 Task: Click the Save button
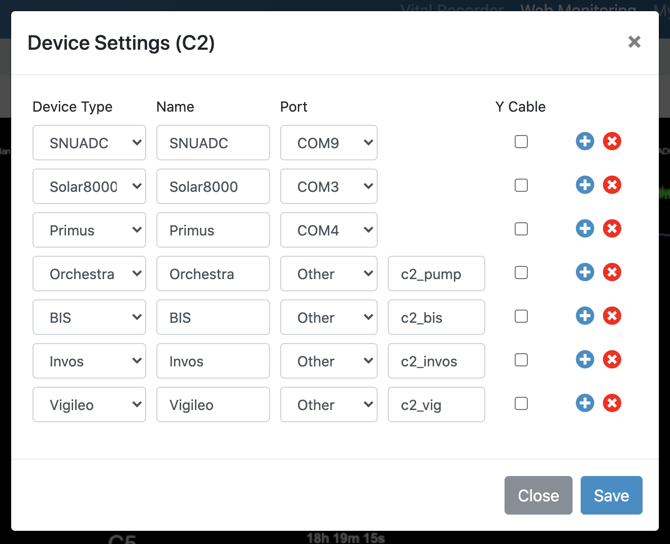(612, 495)
